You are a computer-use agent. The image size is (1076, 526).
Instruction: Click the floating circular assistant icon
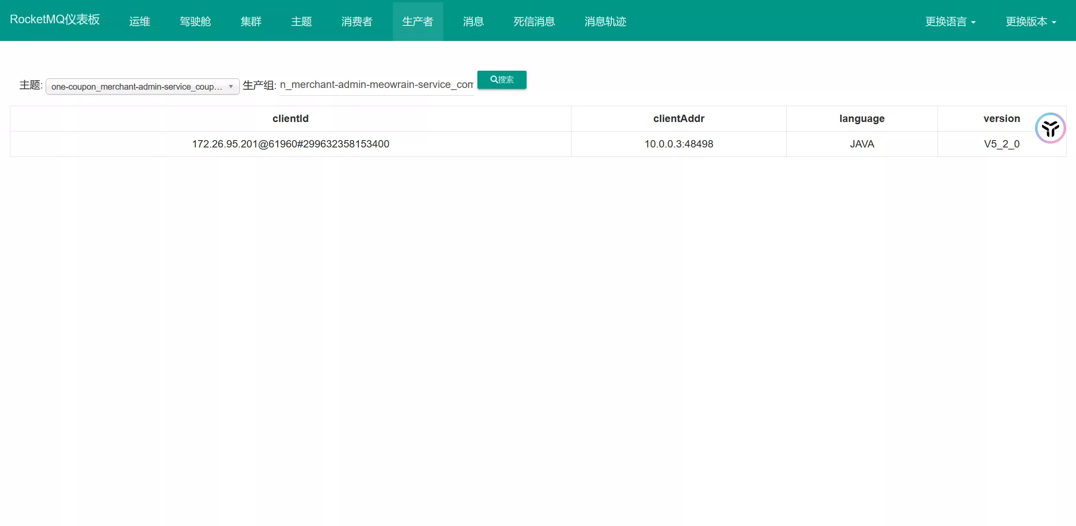coord(1050,128)
